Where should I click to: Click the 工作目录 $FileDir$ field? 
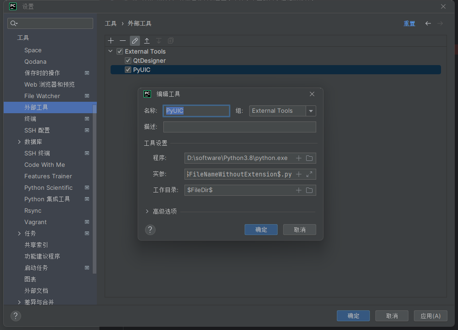coord(240,190)
